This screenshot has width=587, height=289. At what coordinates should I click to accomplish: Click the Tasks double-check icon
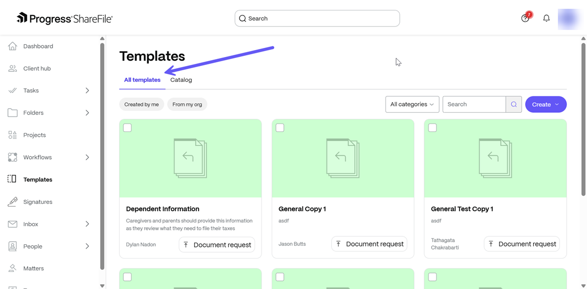13,90
